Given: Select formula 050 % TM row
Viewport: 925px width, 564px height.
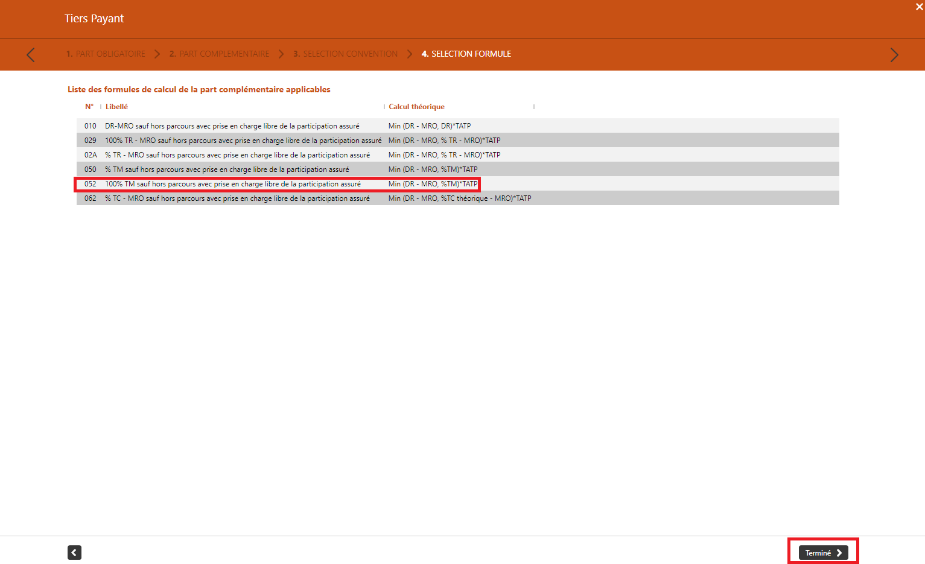Looking at the screenshot, I should 227,170.
